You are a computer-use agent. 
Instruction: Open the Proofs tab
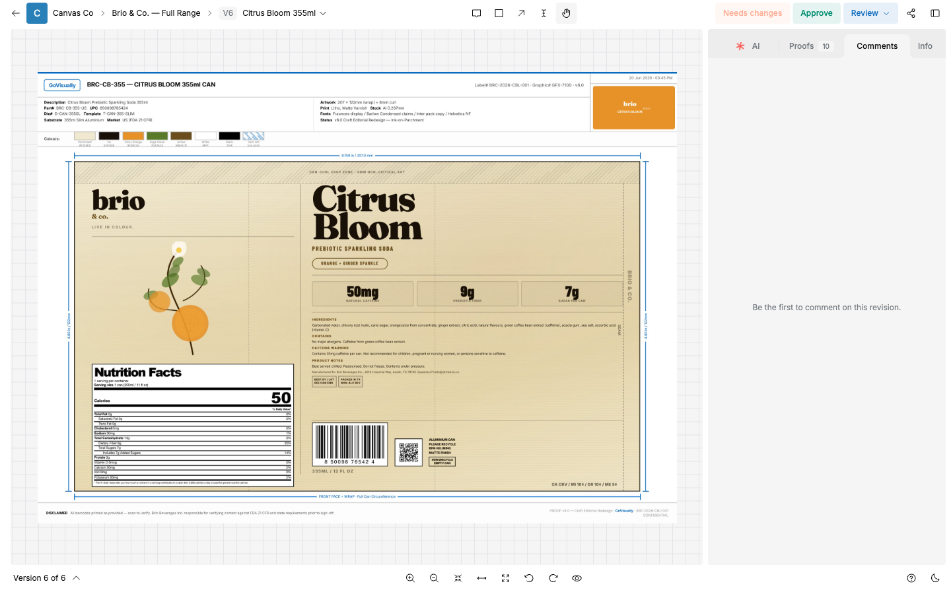[x=811, y=46]
